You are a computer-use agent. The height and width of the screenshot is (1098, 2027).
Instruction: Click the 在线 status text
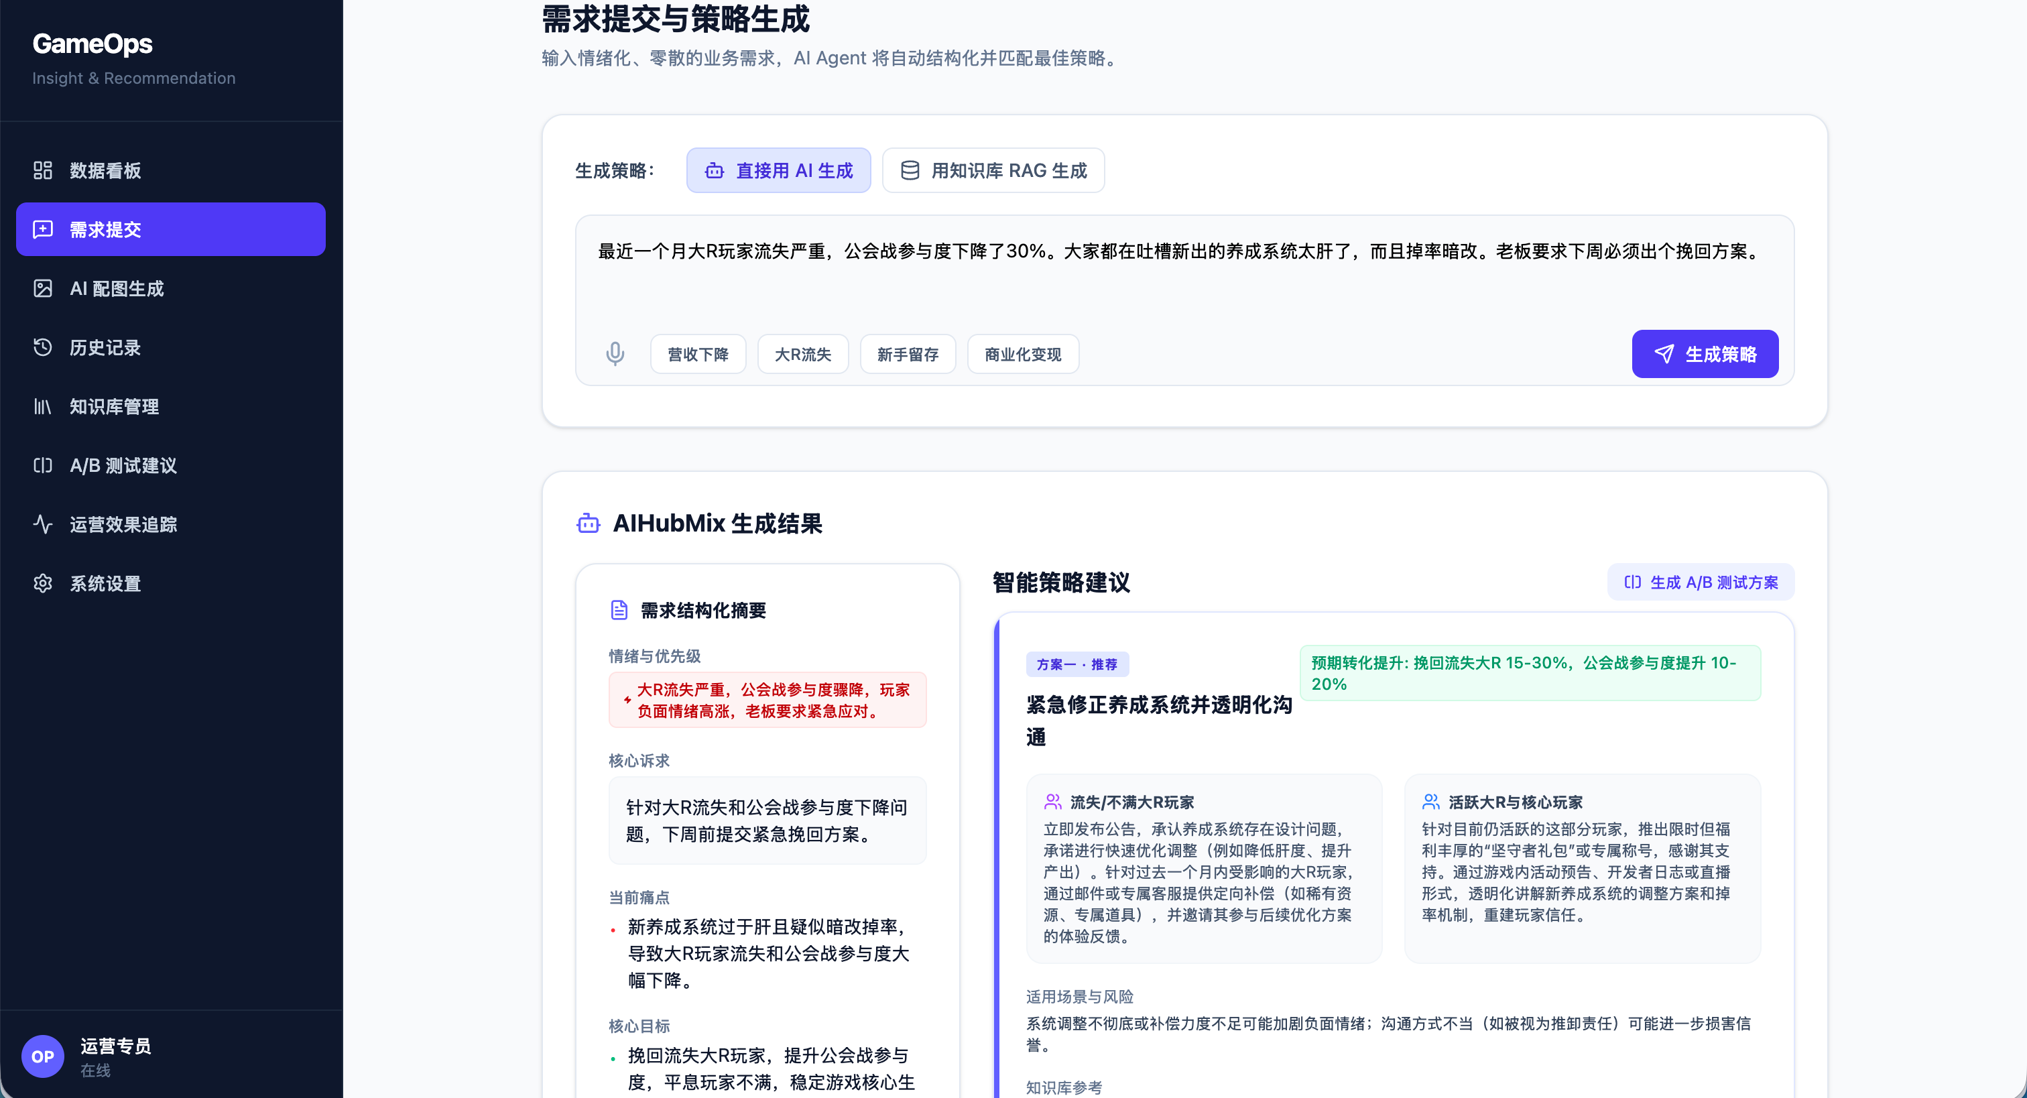tap(95, 1071)
